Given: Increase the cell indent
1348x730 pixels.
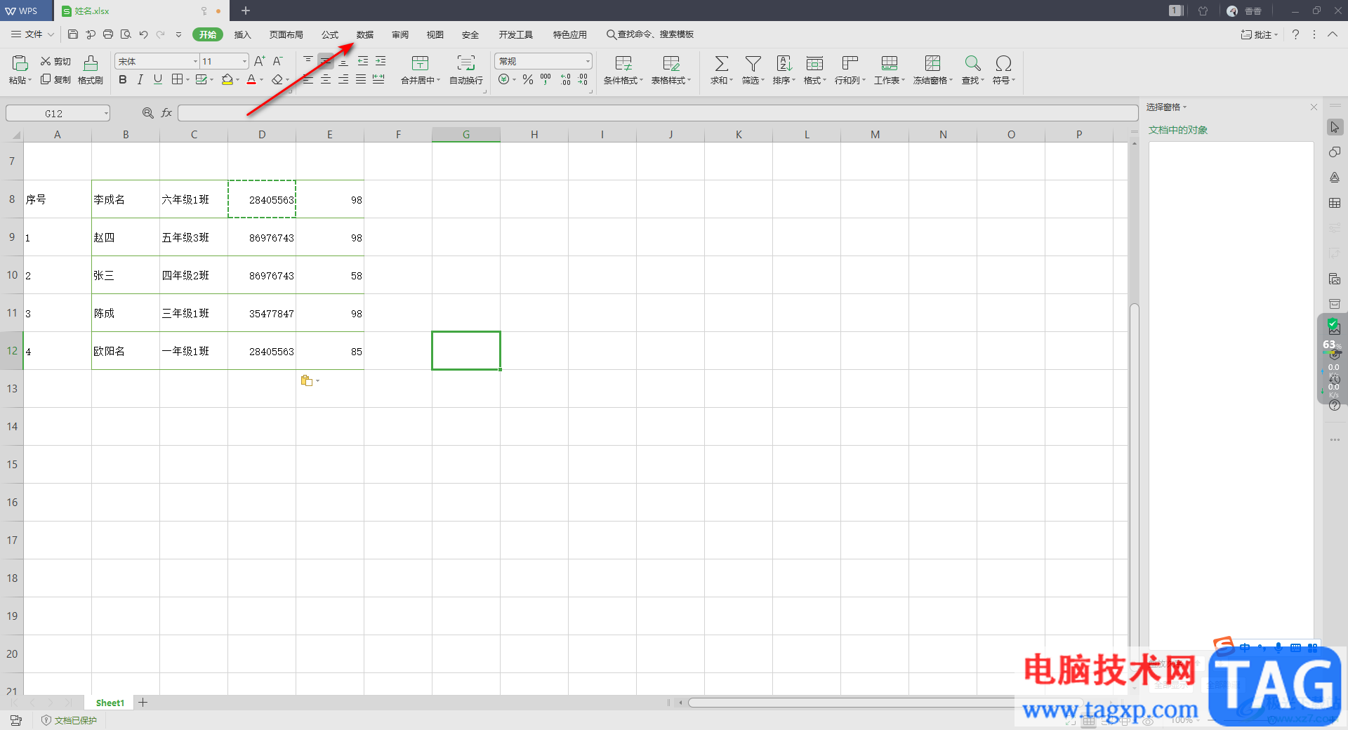Looking at the screenshot, I should coord(381,61).
